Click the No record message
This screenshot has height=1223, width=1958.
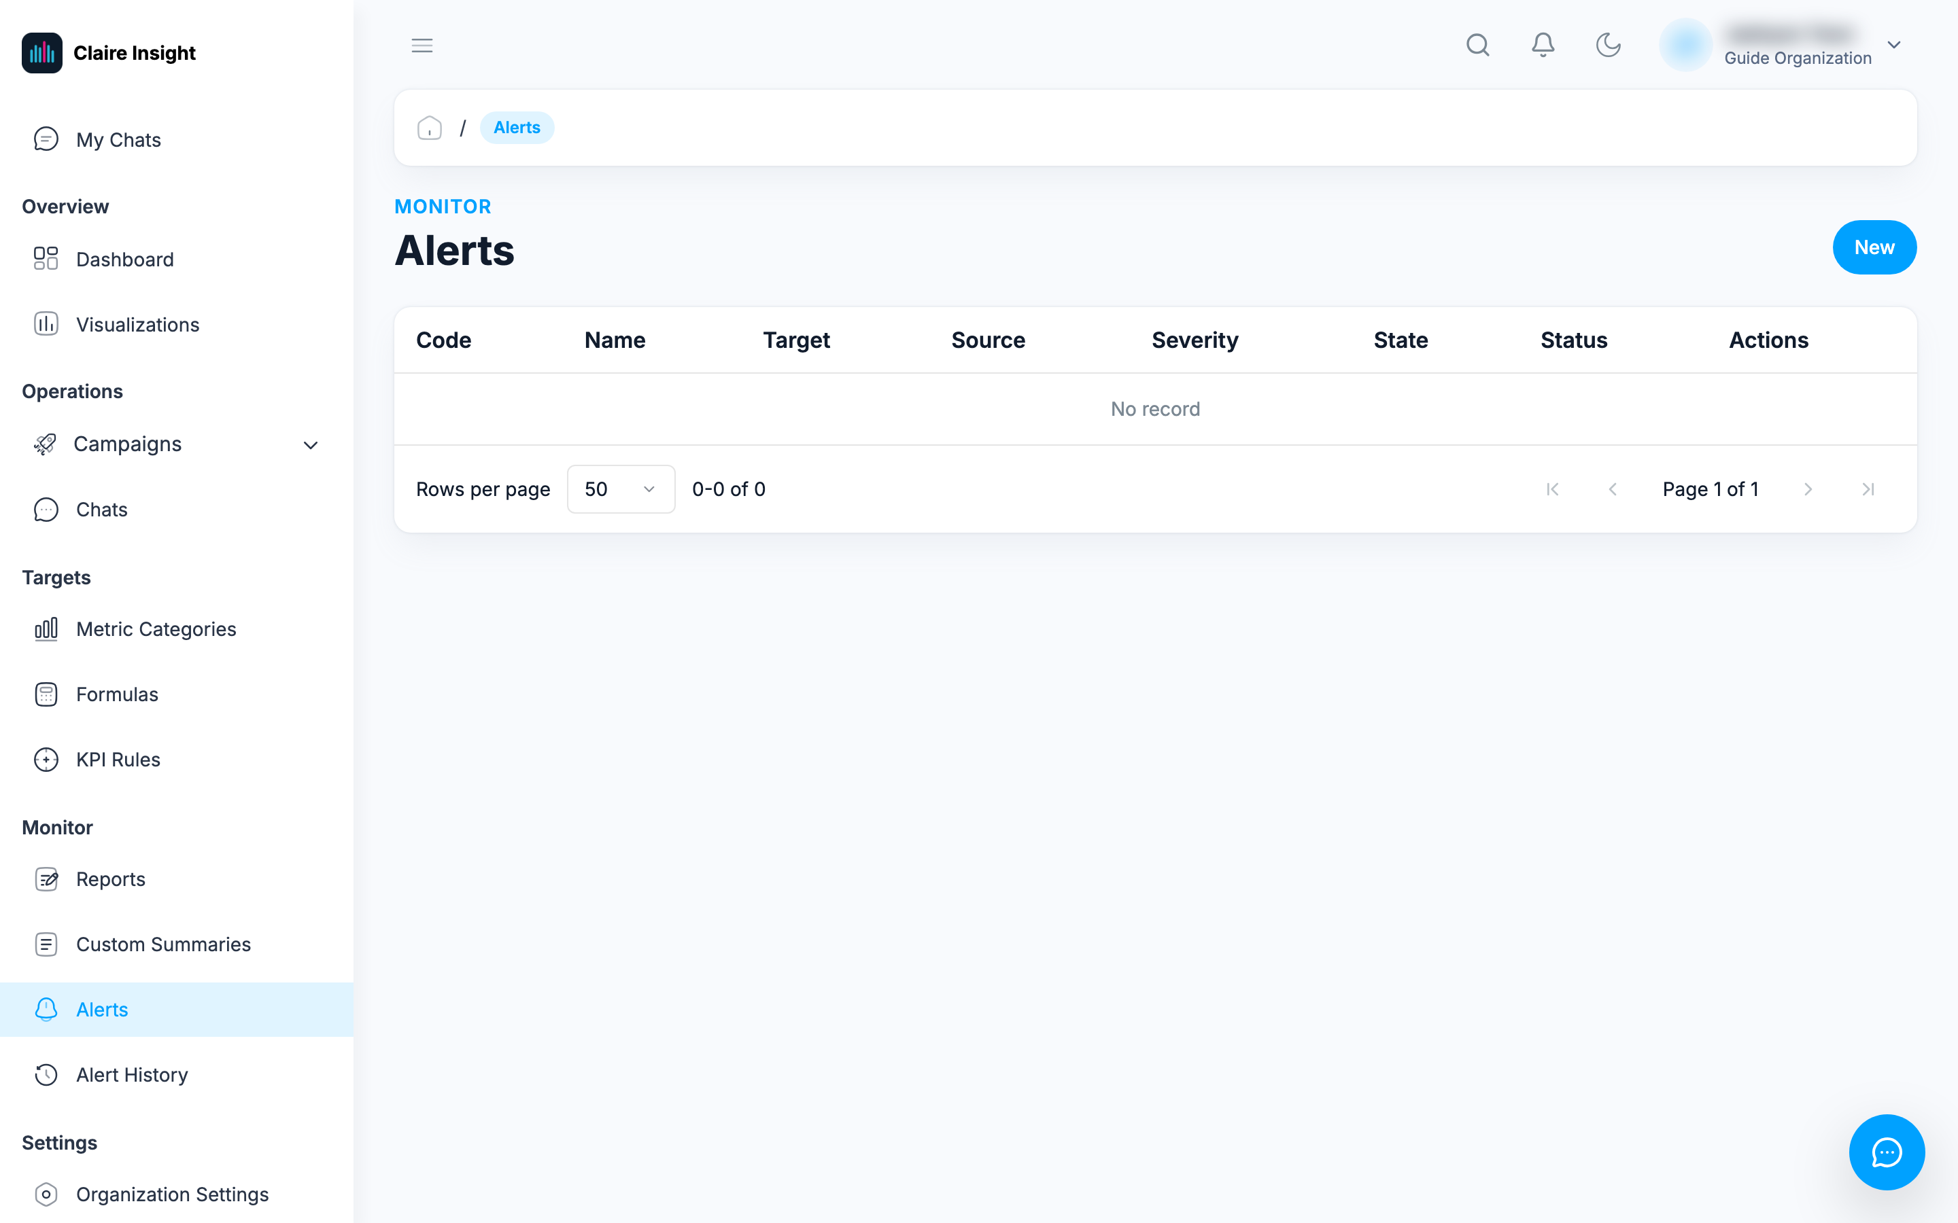(x=1155, y=408)
